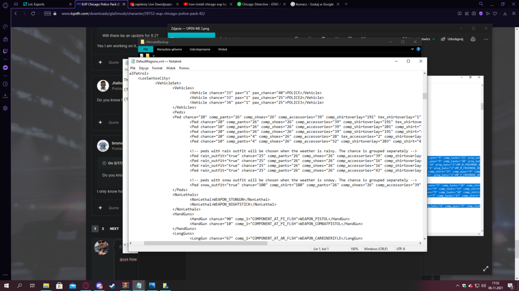Screen dimensions: 519x291
Task: Open Plik tab in UltimateBackup Explorer
Action: 146,49
